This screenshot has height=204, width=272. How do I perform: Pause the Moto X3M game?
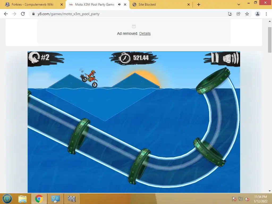pyautogui.click(x=214, y=58)
